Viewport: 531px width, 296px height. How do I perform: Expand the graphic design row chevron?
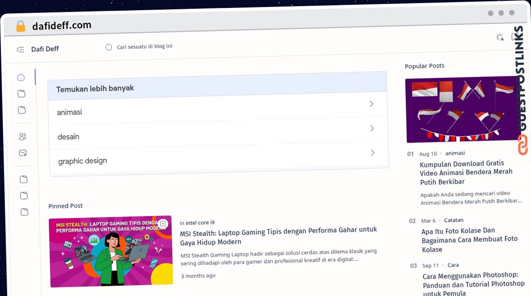(373, 152)
